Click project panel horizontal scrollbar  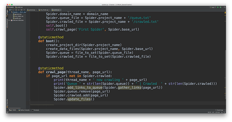click(15, 108)
